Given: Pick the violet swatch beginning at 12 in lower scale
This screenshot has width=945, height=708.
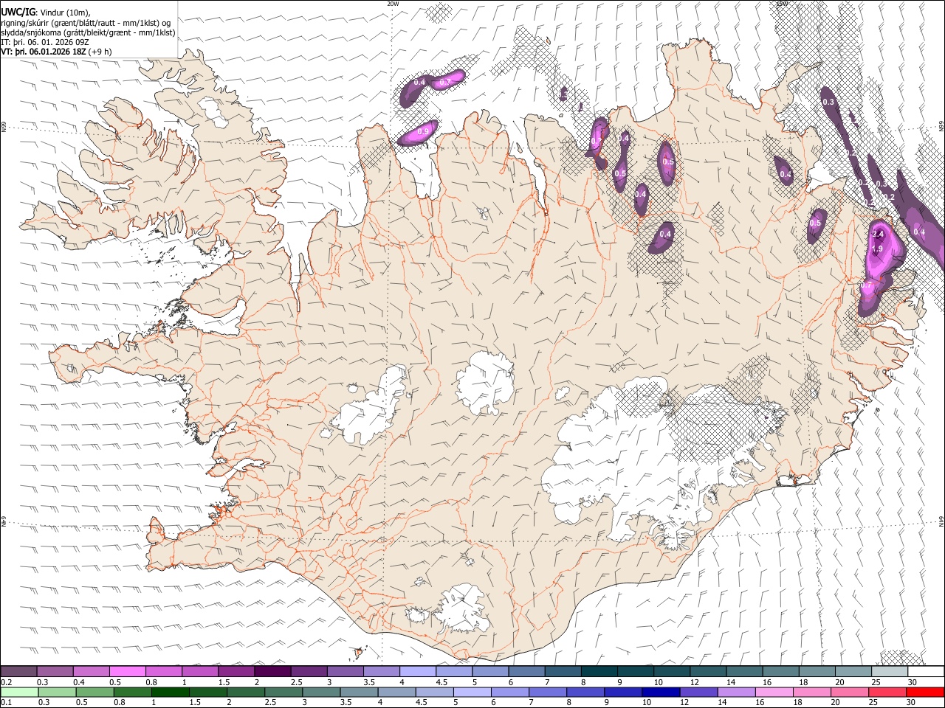Looking at the screenshot, I should click(698, 692).
